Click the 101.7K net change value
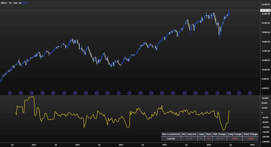 pyautogui.click(x=220, y=139)
